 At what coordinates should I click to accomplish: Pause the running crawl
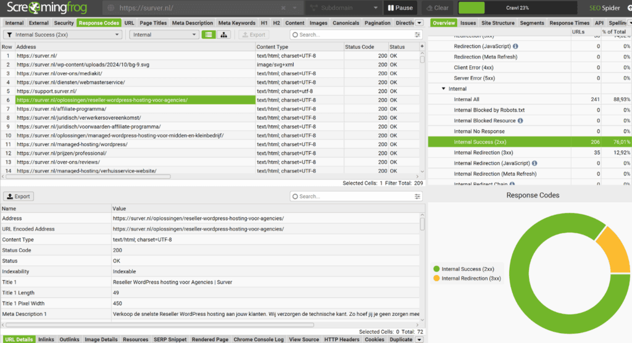pos(400,7)
